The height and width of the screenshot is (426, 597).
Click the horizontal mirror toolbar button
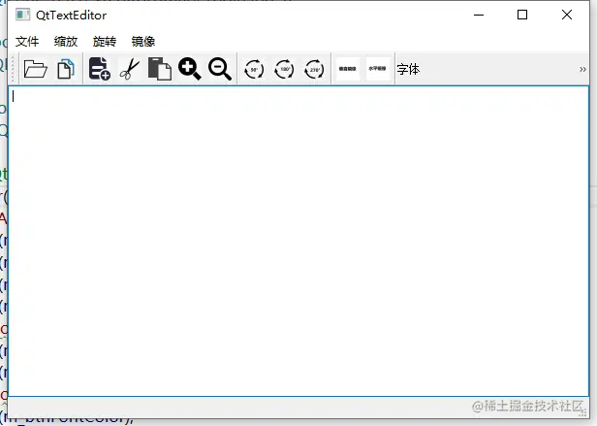click(x=377, y=69)
